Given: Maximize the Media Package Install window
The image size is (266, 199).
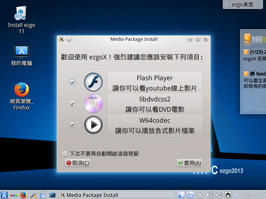Looking at the screenshot, I should [198, 39].
